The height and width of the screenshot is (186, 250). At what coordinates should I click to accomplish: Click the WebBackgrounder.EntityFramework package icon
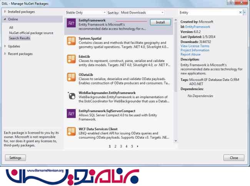(72, 96)
